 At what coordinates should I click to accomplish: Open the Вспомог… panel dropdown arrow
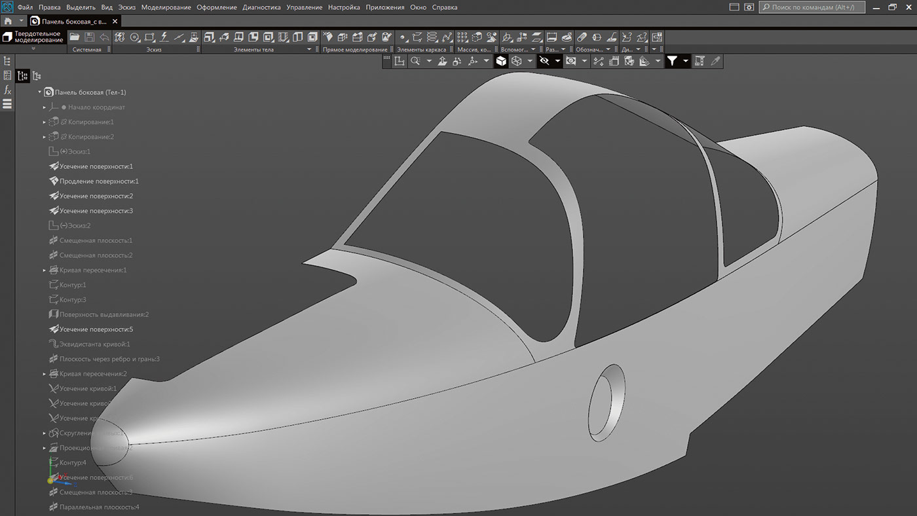coord(533,49)
